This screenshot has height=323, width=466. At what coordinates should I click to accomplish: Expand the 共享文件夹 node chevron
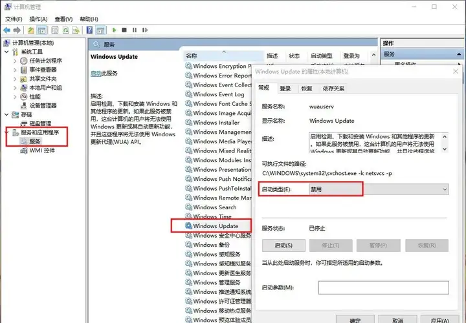[x=15, y=79]
